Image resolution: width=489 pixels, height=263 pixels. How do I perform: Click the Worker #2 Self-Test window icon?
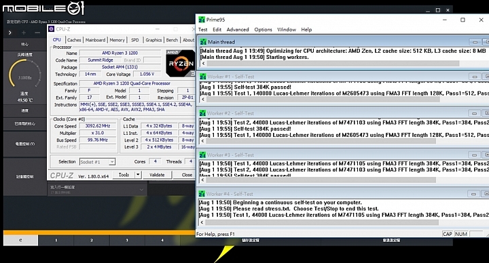pos(202,113)
